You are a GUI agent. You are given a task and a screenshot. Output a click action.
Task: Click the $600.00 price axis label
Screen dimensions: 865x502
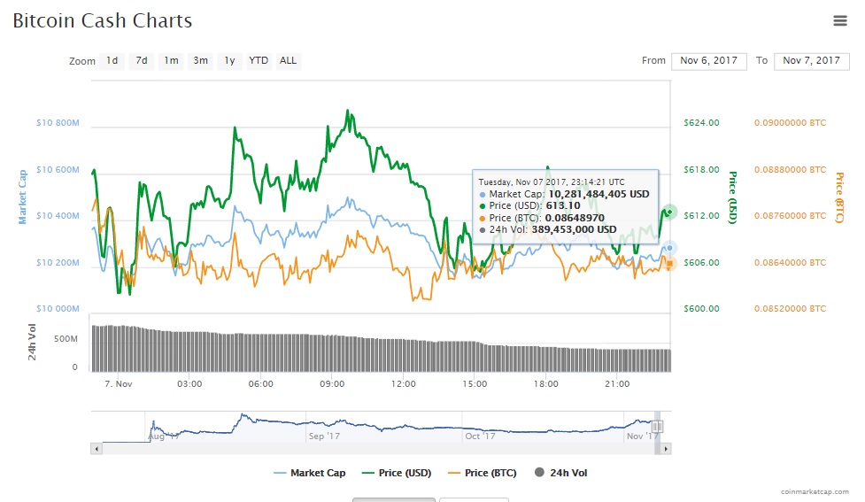tap(702, 308)
